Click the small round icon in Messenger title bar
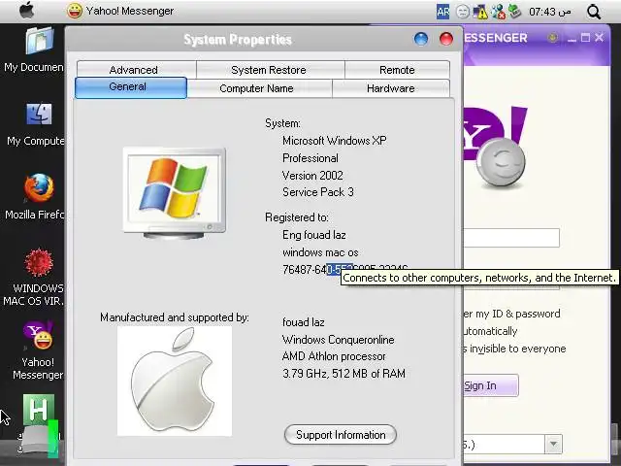Viewport: 621px width, 466px height. [552, 38]
